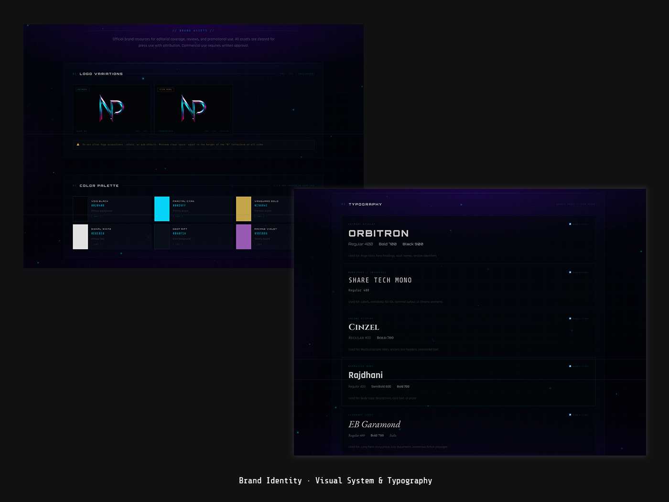Copy the Deep Rift hex via its Copy button

[x=178, y=244]
